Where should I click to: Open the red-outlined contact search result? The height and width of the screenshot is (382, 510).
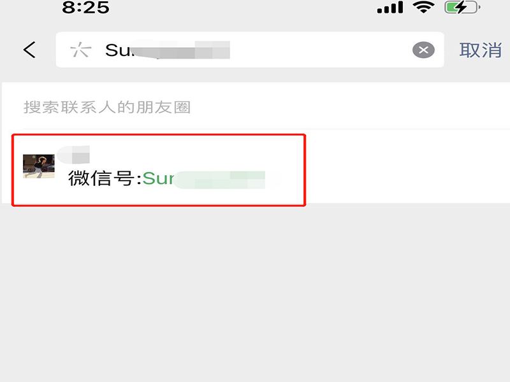(x=159, y=170)
